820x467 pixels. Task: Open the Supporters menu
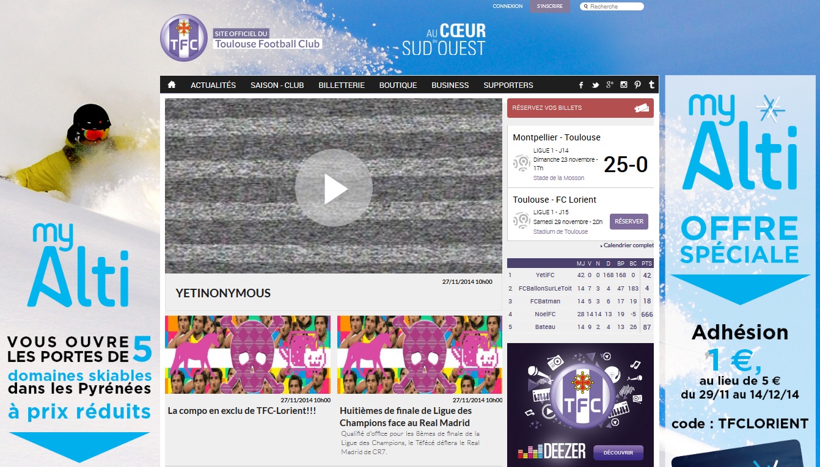[x=508, y=85]
